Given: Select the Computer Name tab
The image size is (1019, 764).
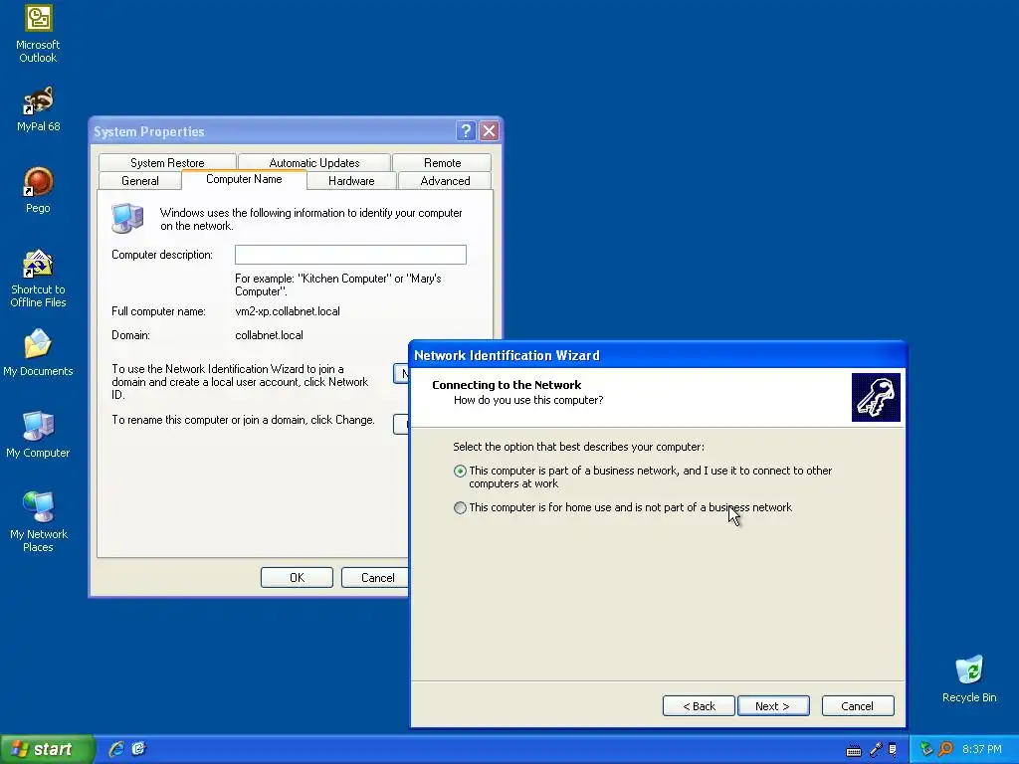Looking at the screenshot, I should tap(244, 179).
